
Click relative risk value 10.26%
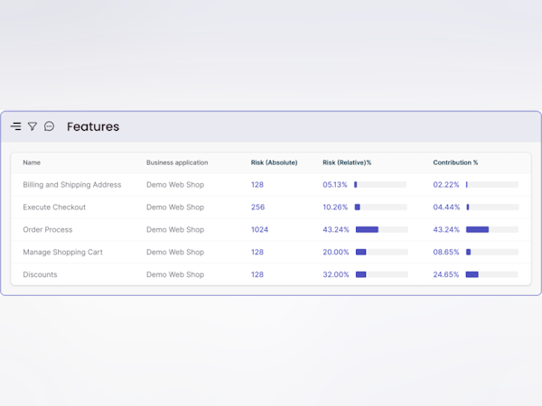pos(335,208)
